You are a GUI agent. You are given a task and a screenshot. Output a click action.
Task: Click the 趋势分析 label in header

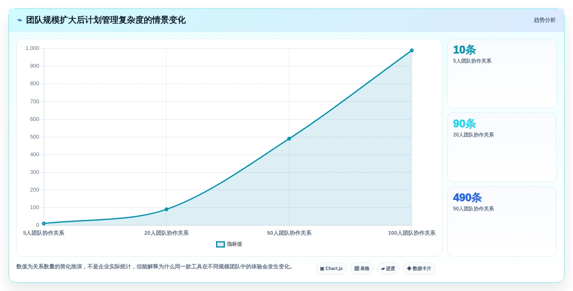[544, 20]
